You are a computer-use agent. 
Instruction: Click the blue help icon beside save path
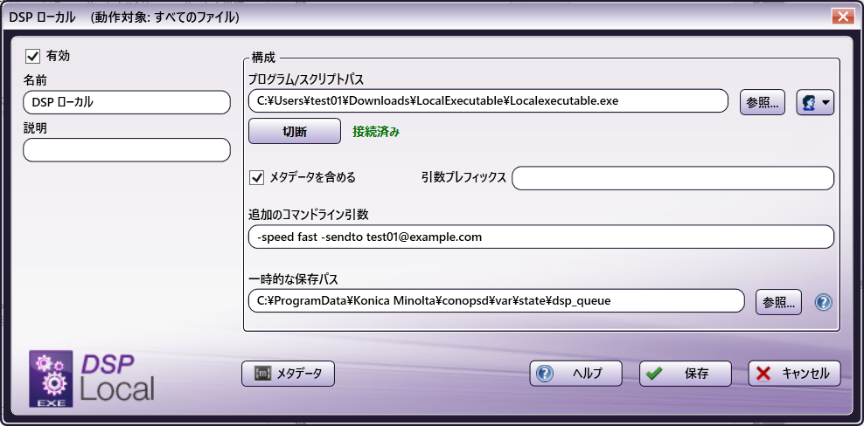click(823, 302)
